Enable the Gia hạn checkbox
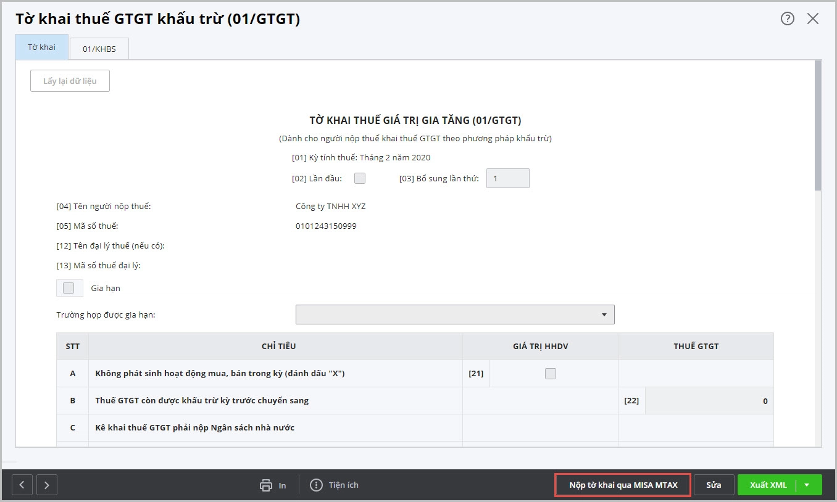Viewport: 837px width, 502px height. tap(69, 288)
